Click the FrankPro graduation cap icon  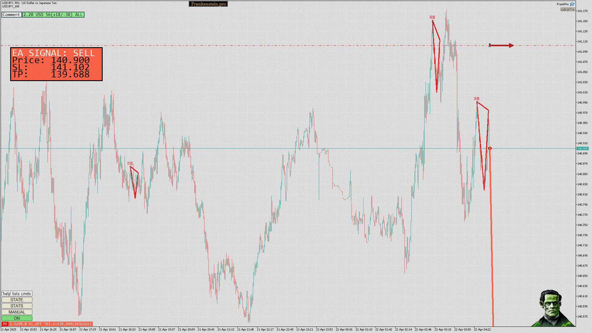(x=572, y=4)
